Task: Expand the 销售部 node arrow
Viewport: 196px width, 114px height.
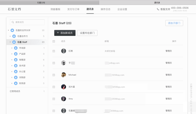Action: click(12, 60)
